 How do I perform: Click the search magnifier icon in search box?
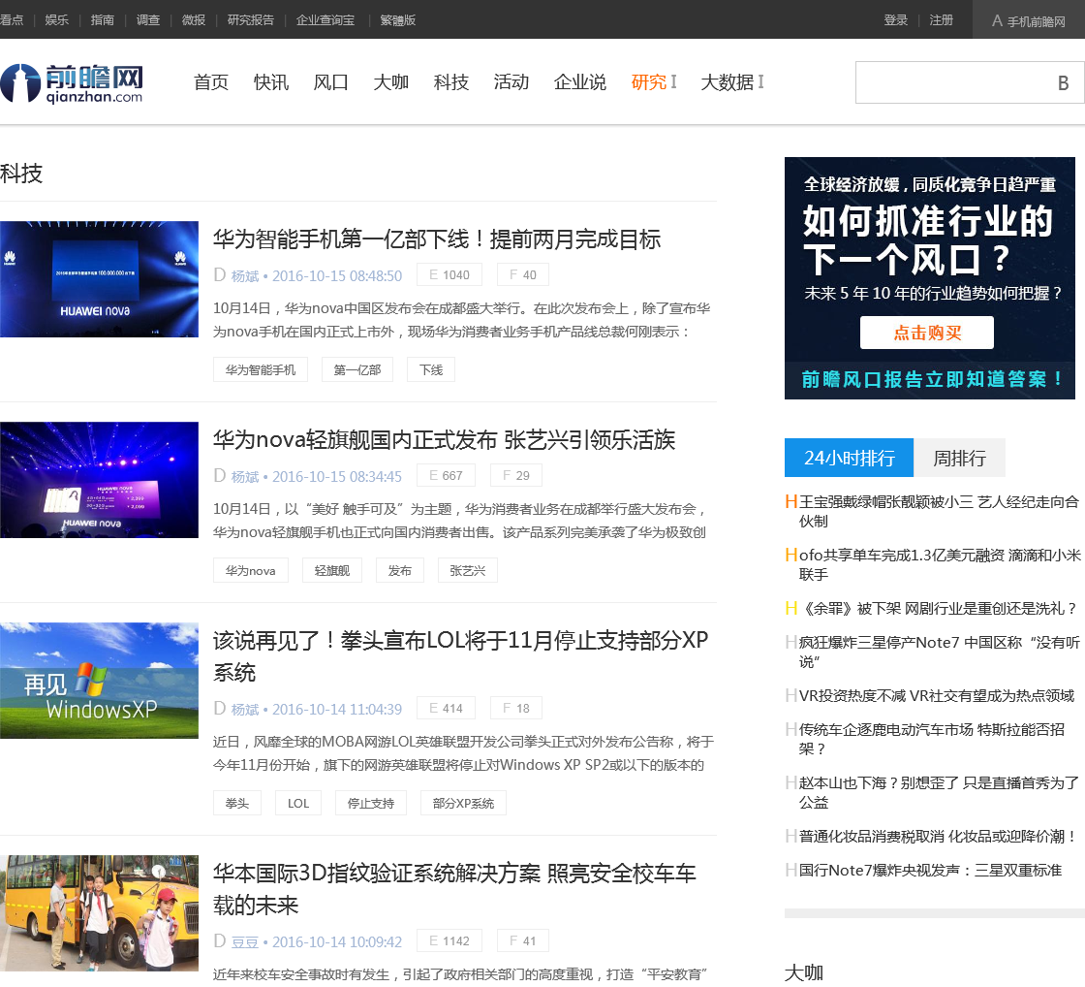coord(1063,83)
